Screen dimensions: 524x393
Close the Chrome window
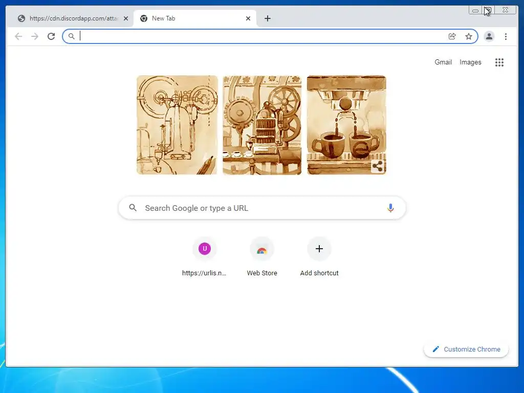pyautogui.click(x=505, y=10)
